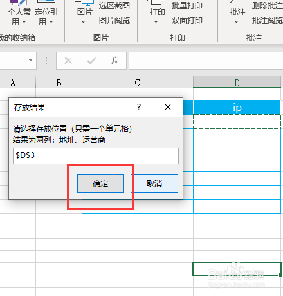283x296 pixels.
Task: Select 选区截图 in ribbon
Action: pos(114,6)
